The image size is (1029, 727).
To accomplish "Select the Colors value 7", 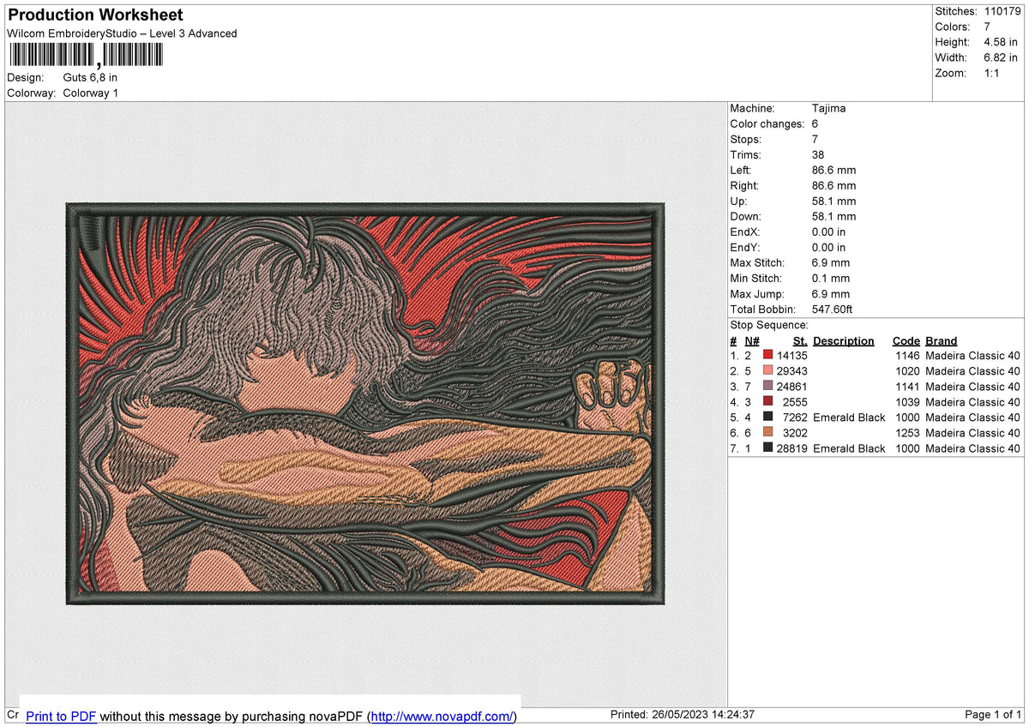I will pyautogui.click(x=987, y=27).
